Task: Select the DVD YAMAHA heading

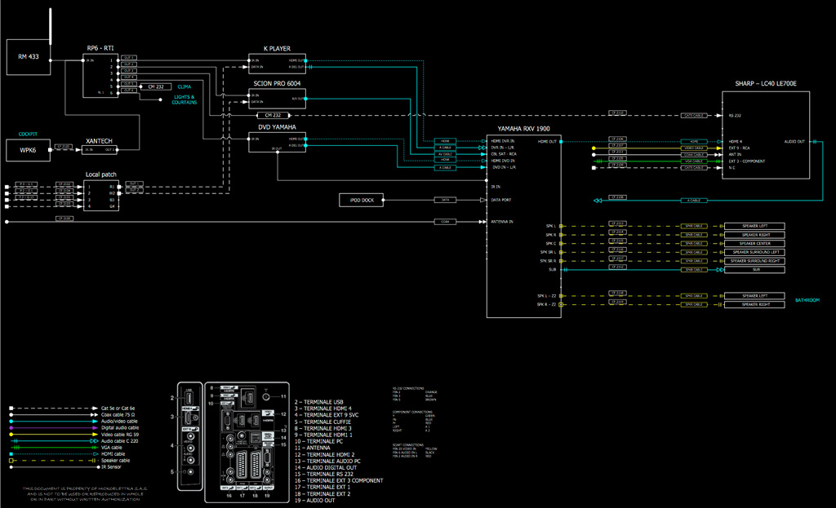Action: coord(277,127)
